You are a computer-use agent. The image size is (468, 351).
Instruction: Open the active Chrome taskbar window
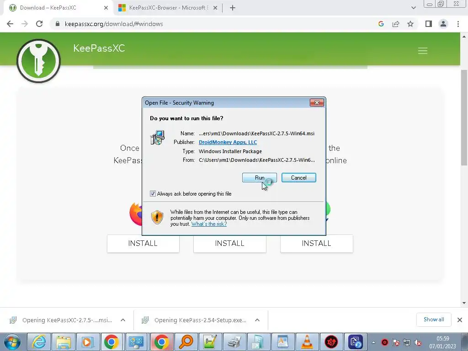point(161,342)
